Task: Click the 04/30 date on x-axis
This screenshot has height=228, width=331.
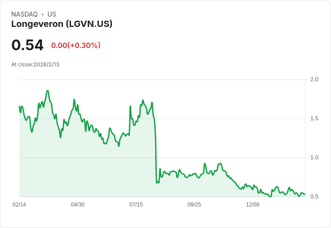Action: 78,205
